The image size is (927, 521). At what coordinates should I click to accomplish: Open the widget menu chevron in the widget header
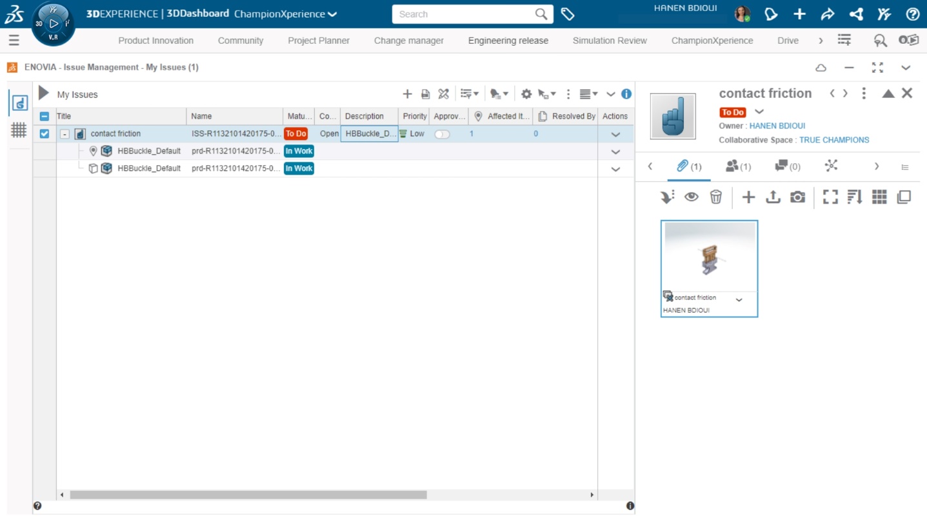coord(906,67)
